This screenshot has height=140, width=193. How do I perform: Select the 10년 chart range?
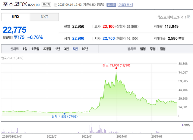pos(85,49)
